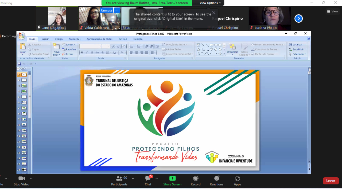This screenshot has width=342, height=189.
Task: Switch Zoom layout with View button
Action: coord(333,11)
